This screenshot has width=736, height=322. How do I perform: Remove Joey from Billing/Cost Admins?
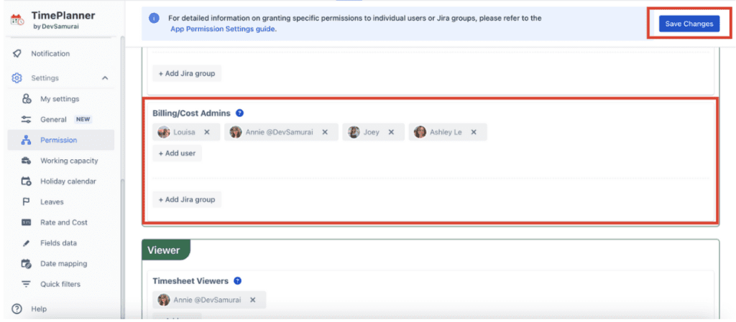[391, 133]
